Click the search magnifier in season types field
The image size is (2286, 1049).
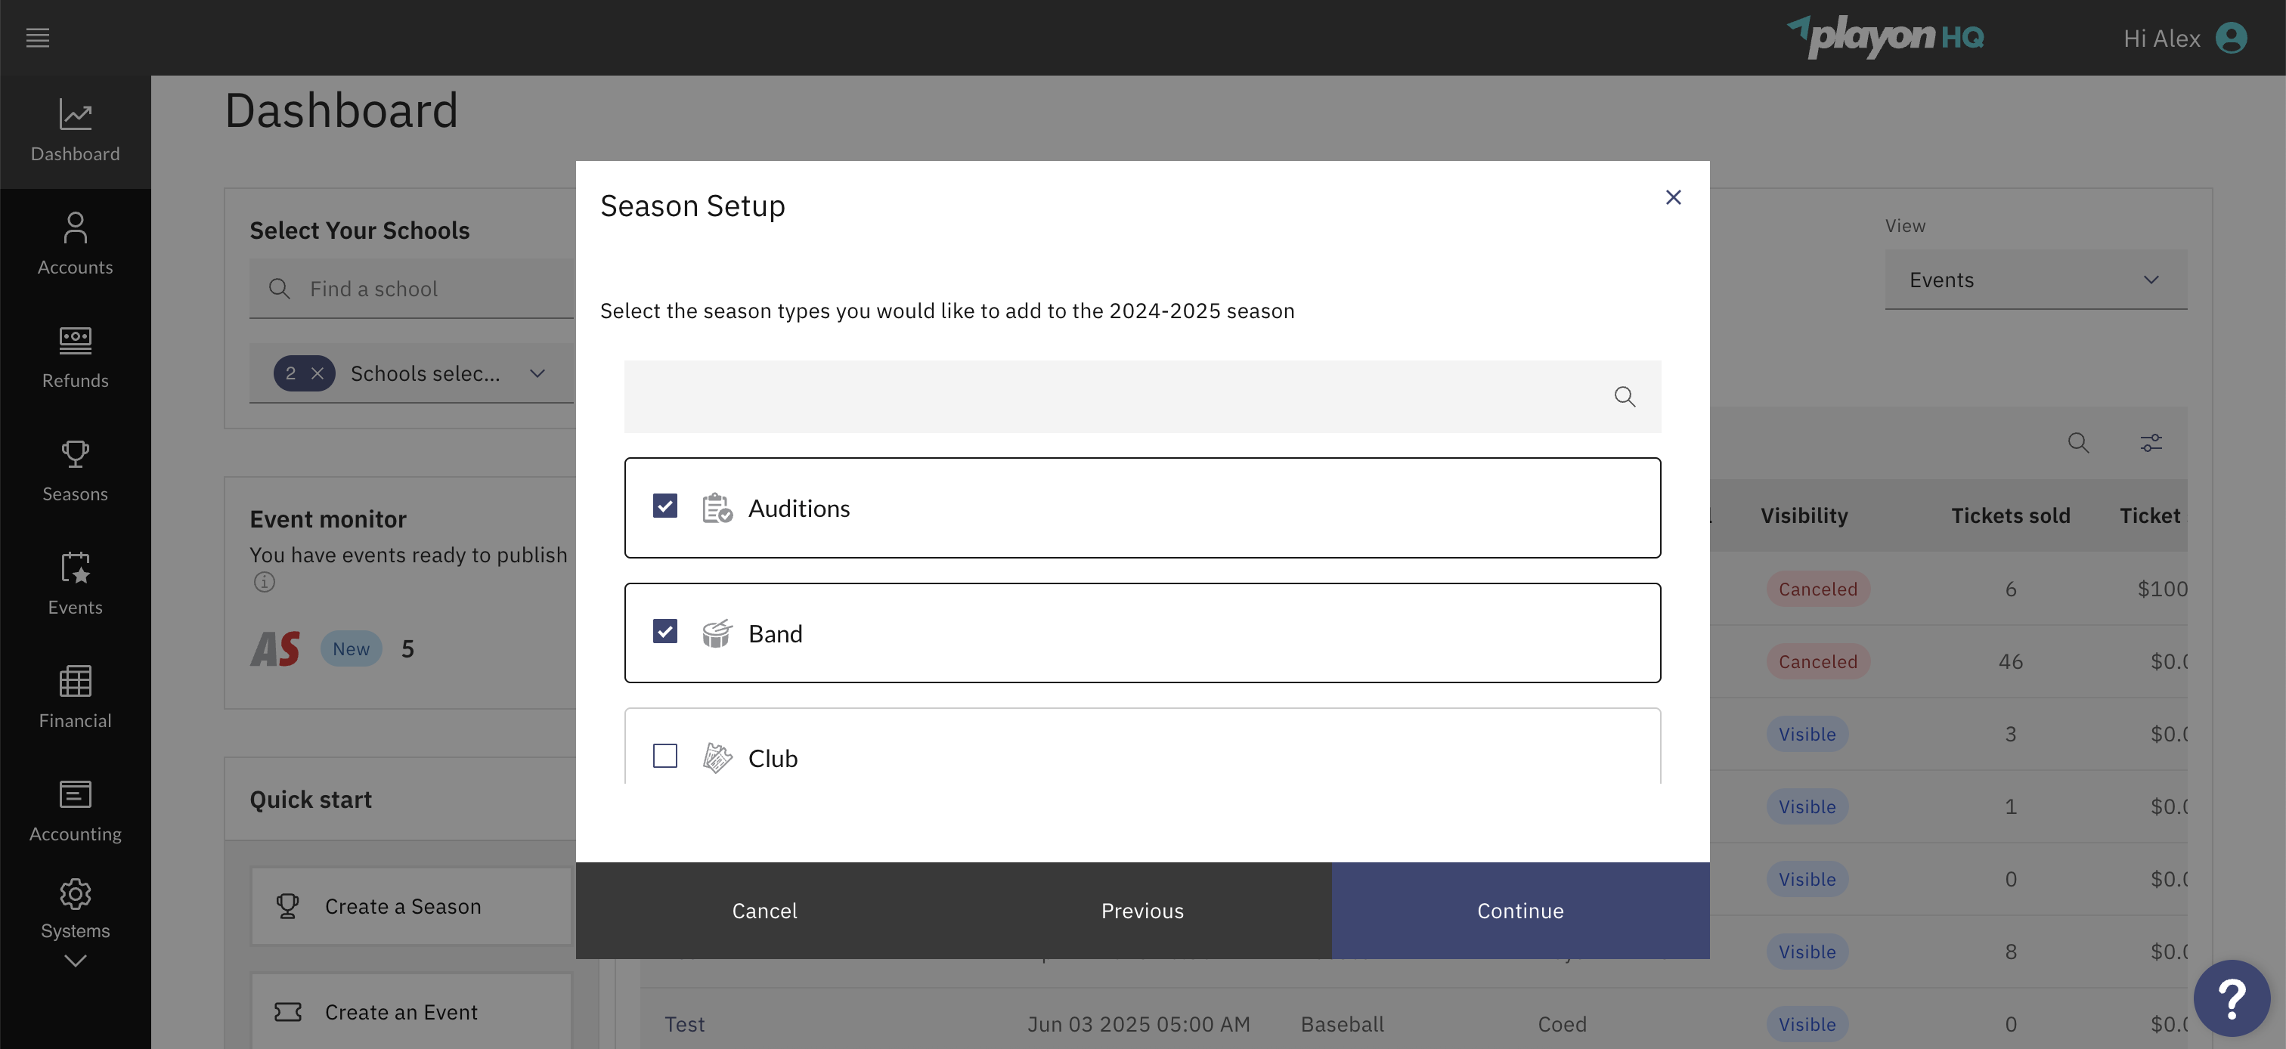1624,397
